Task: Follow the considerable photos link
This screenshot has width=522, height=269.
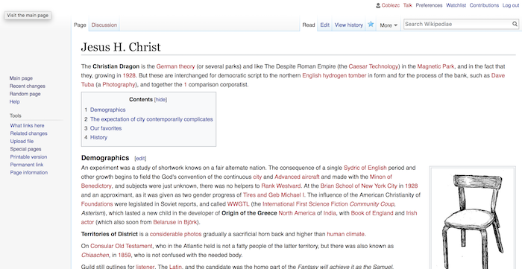Action: [x=175, y=234]
